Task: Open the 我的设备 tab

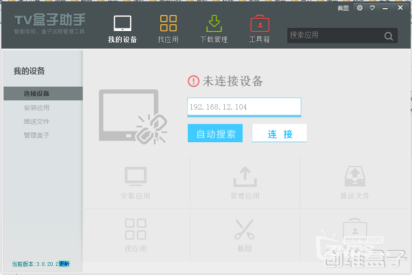Action: (122, 29)
